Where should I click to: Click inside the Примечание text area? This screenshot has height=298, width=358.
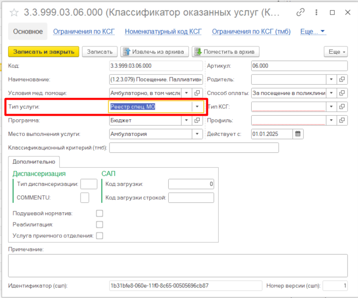click(178, 265)
